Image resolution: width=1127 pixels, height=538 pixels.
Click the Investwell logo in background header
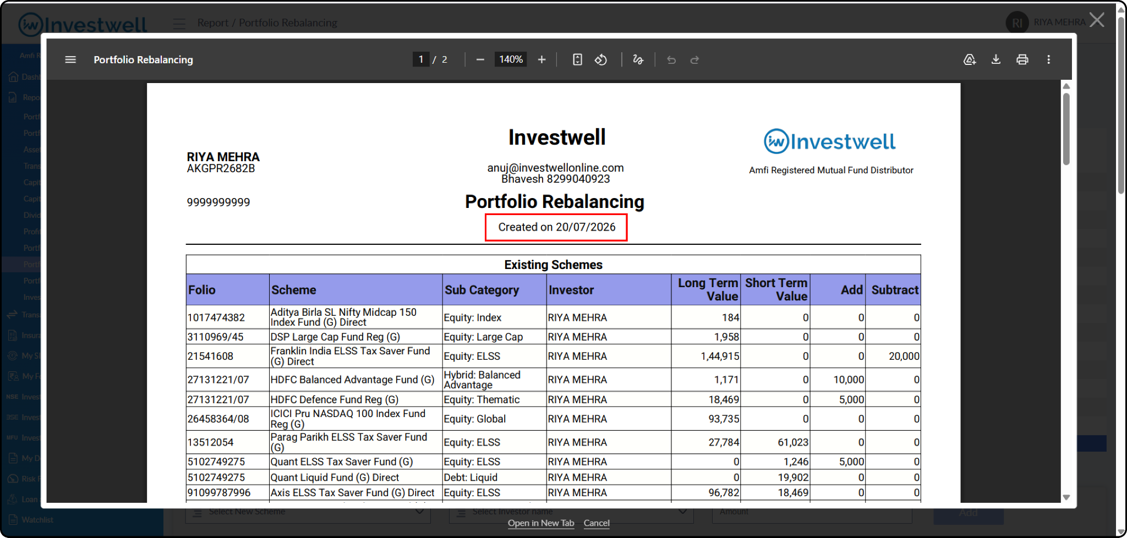pos(83,24)
